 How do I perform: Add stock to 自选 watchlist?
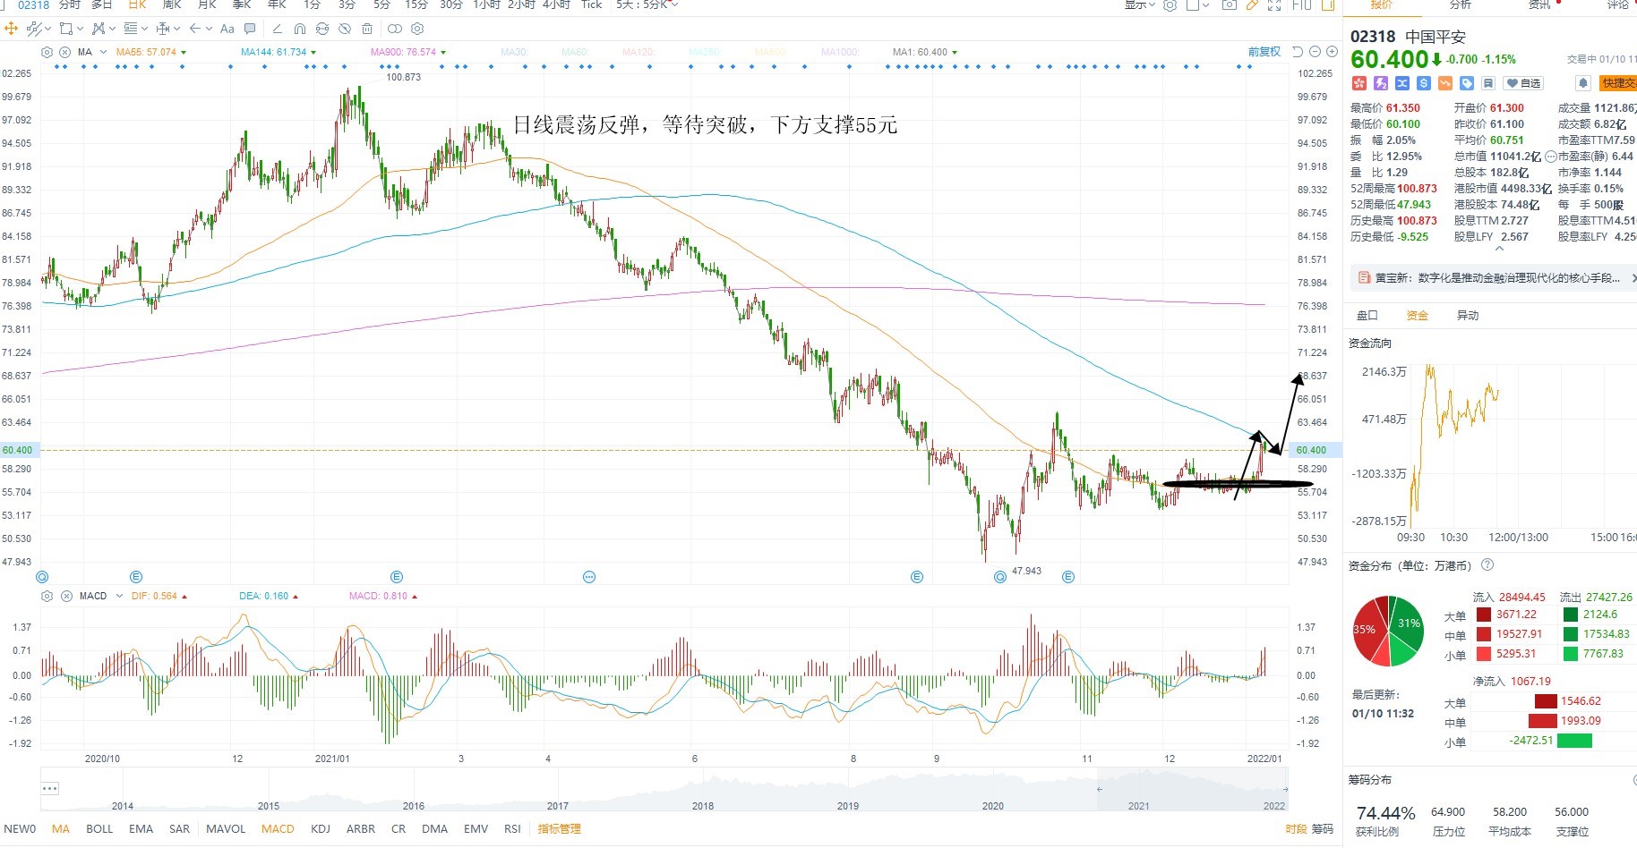point(1524,83)
